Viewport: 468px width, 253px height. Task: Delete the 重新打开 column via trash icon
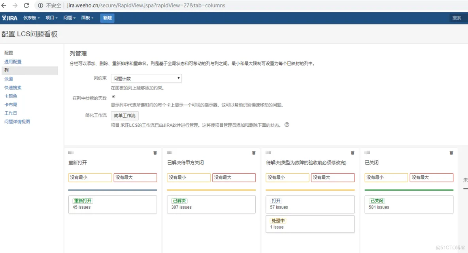tap(155, 153)
